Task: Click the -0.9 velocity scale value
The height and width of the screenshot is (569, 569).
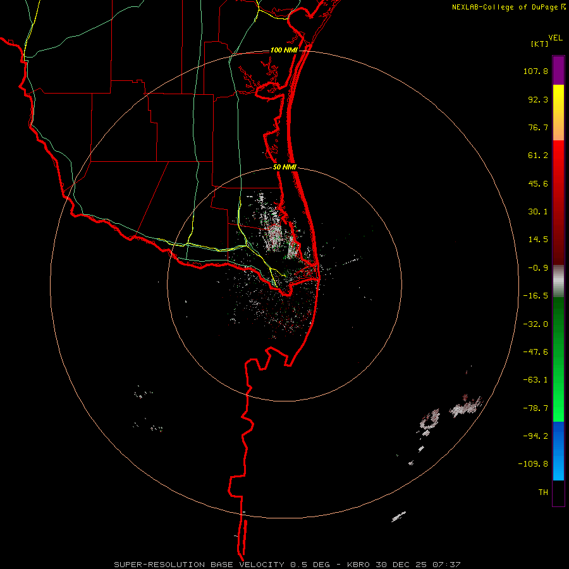Action: 538,268
